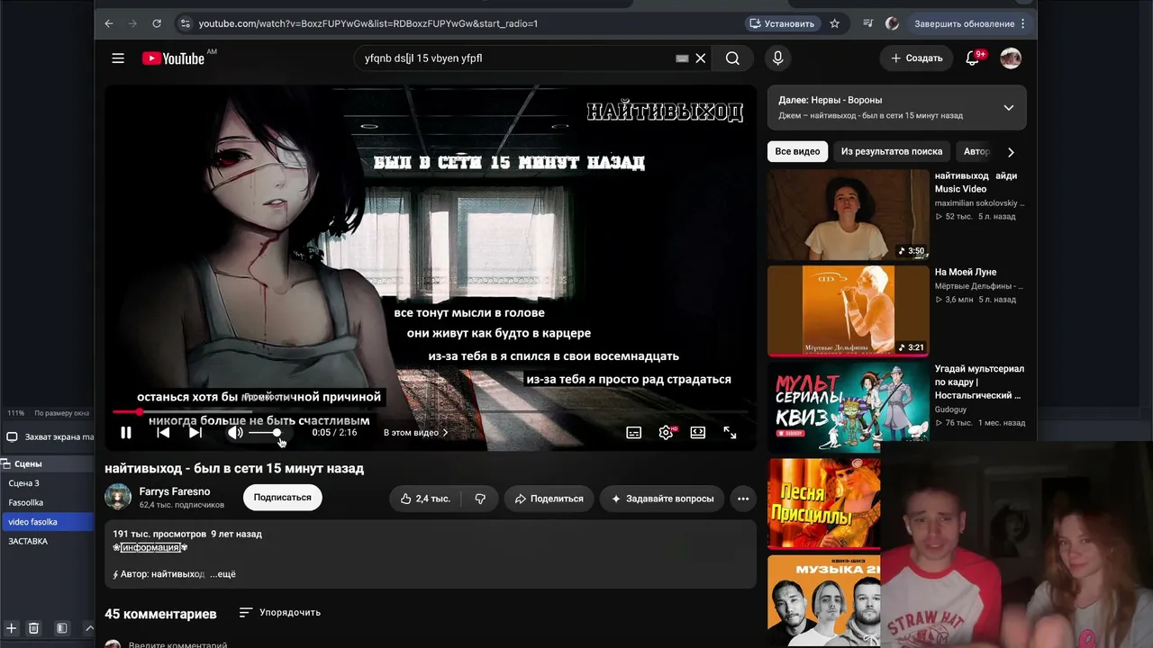Open YouTube notifications bell
This screenshot has height=648, width=1153.
973,58
